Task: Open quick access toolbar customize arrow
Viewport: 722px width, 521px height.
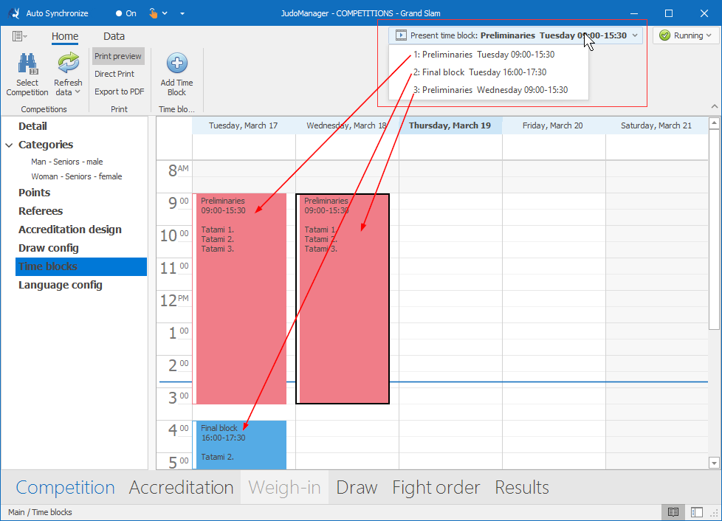Action: [x=182, y=13]
